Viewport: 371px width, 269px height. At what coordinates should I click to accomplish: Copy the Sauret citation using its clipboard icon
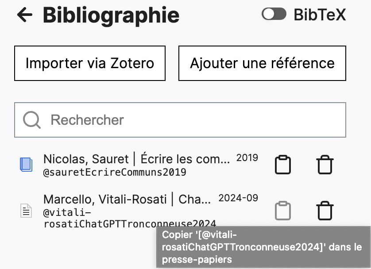[283, 164]
